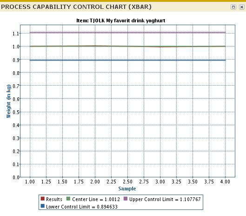The height and width of the screenshot is (216, 246).
Task: Click the results line at sample 2.00
Action: click(x=95, y=46)
